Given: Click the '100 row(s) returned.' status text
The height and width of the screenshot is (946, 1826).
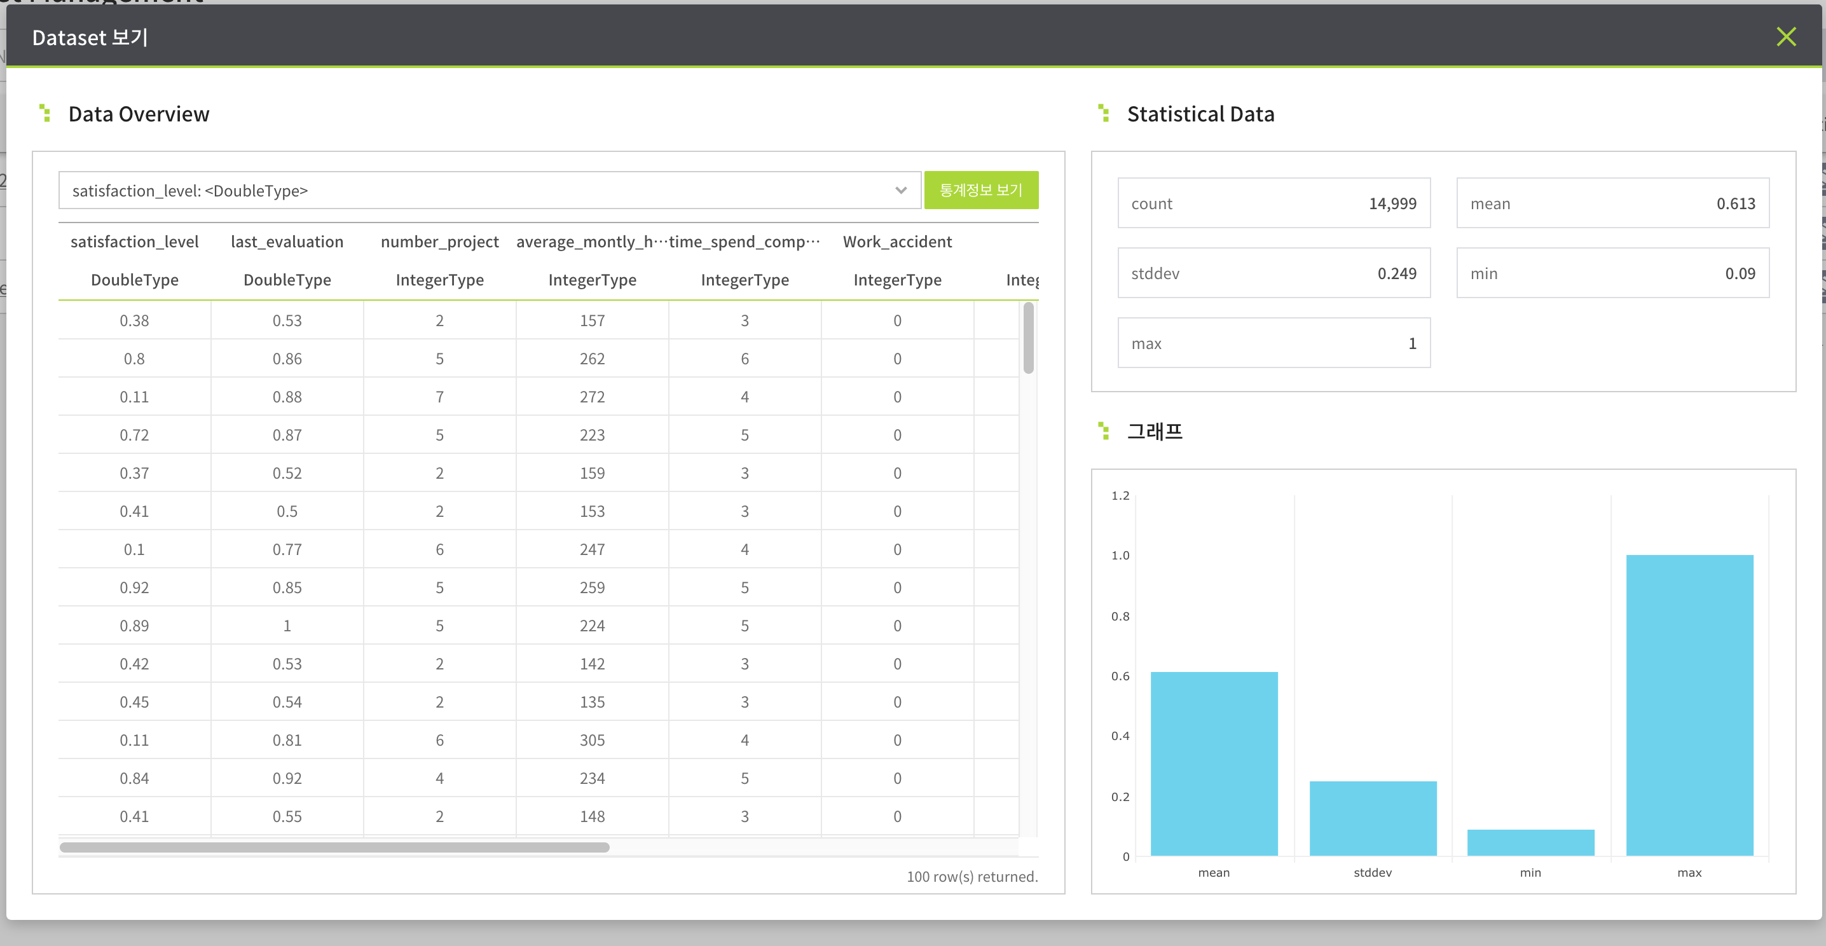Looking at the screenshot, I should [972, 877].
